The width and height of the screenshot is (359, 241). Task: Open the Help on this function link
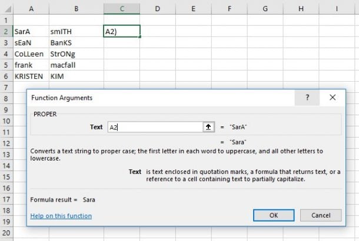(x=61, y=216)
